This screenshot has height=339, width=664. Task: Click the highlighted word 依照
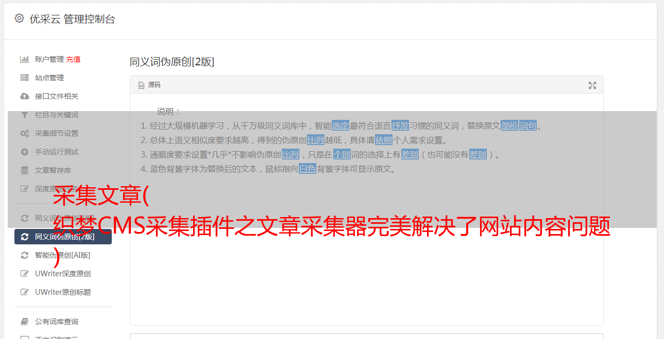[384, 140]
